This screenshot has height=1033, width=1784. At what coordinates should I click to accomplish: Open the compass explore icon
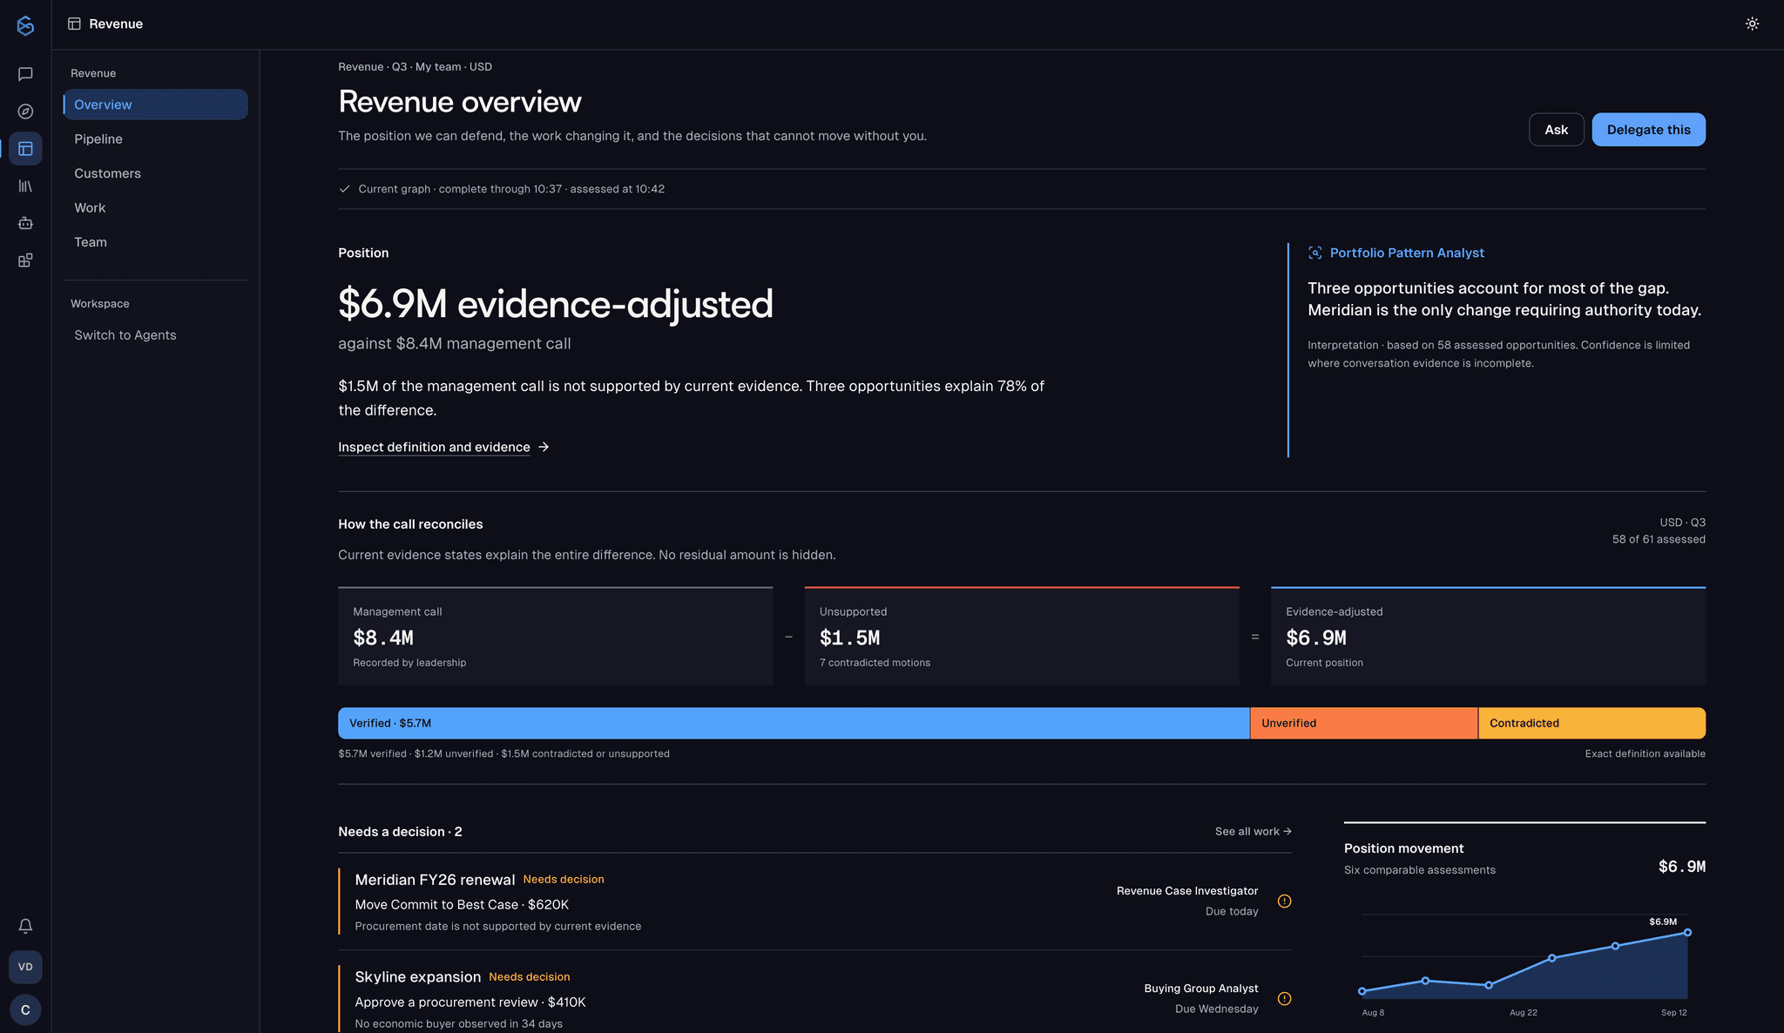[x=25, y=111]
